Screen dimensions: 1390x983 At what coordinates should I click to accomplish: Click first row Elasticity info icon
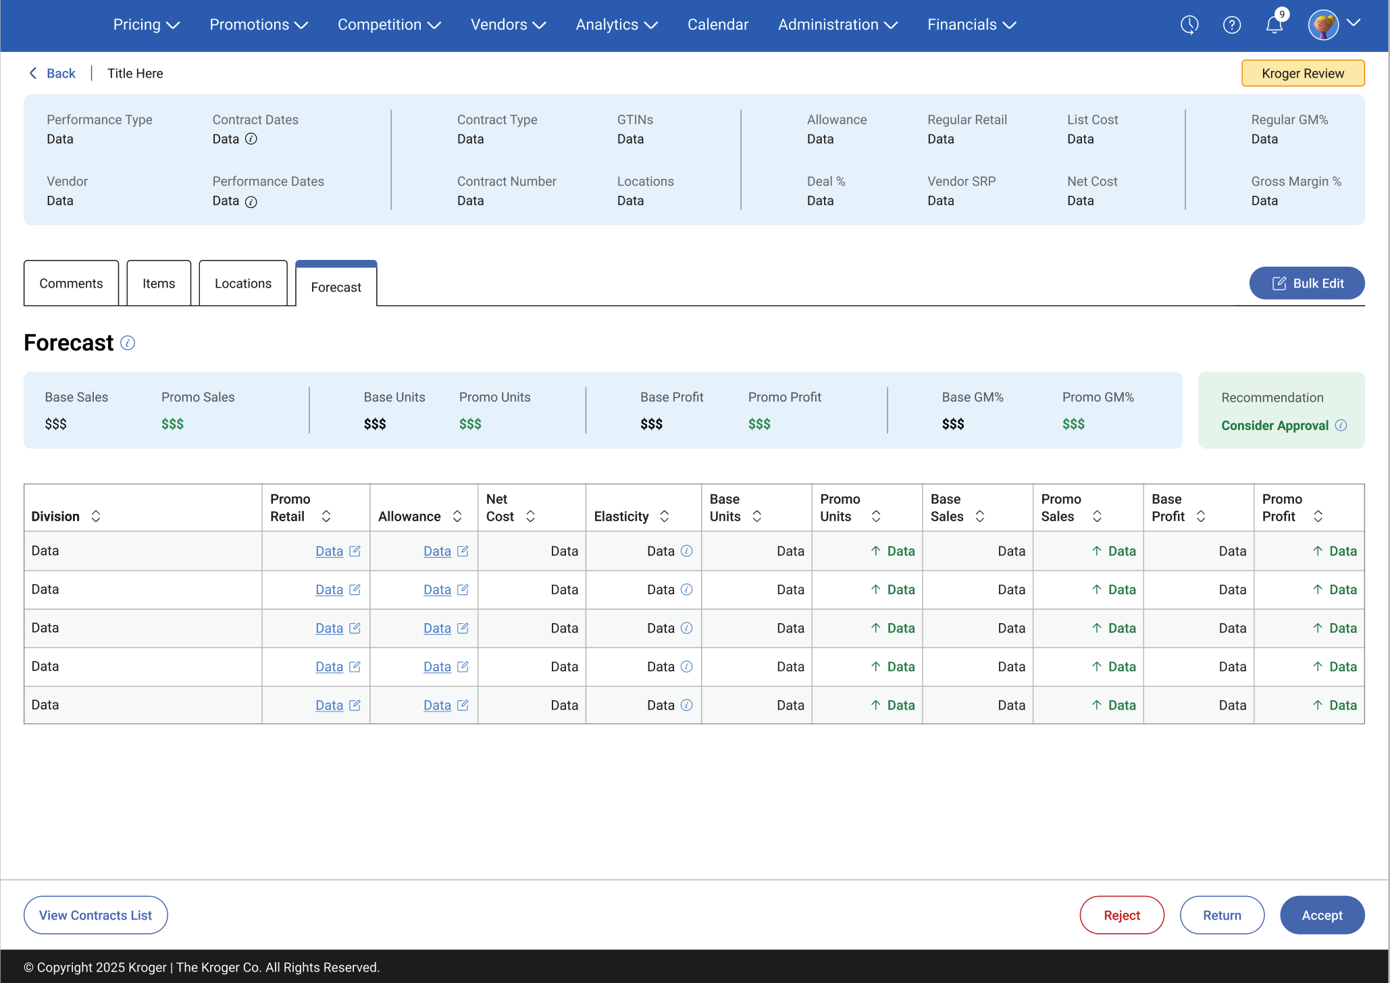(687, 551)
